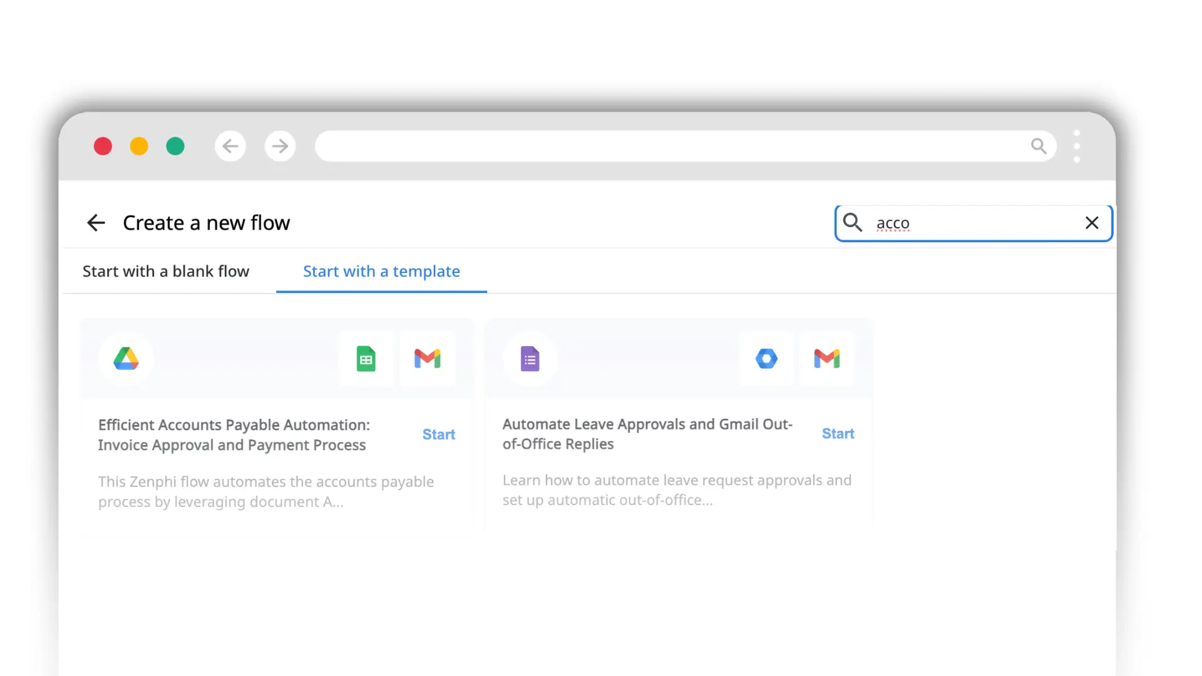Image resolution: width=1202 pixels, height=676 pixels.
Task: Select the Start with a template tab
Action: tap(381, 271)
